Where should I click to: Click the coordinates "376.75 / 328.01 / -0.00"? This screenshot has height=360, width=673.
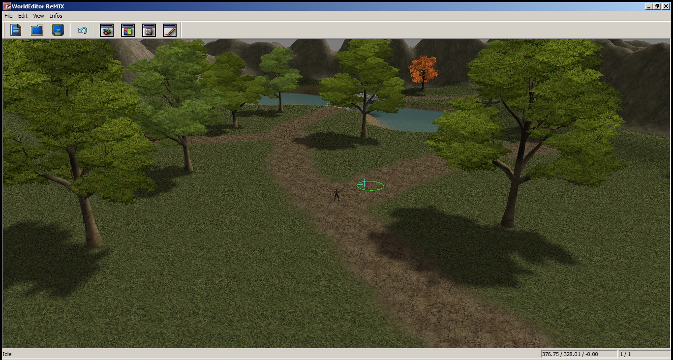tap(570, 354)
